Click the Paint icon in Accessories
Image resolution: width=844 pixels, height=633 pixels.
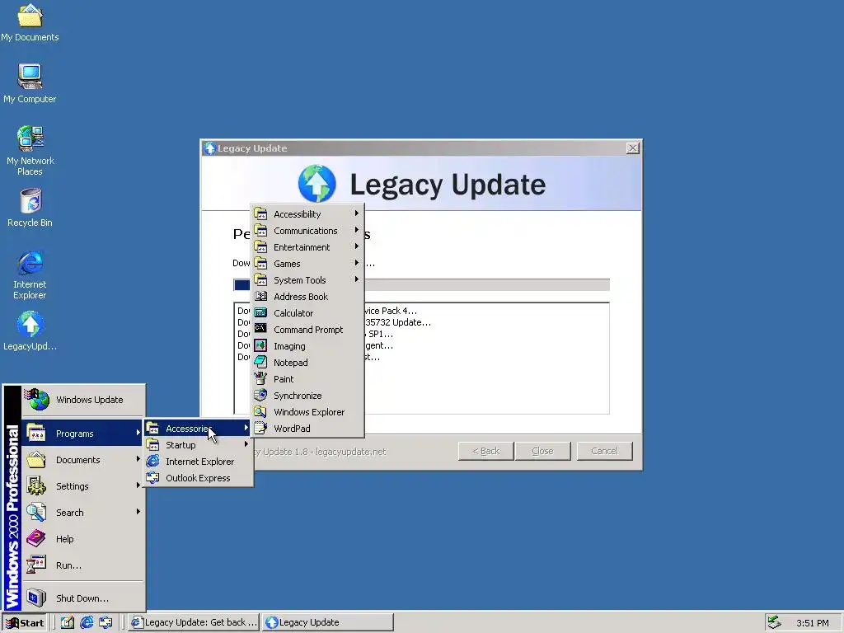pyautogui.click(x=260, y=378)
